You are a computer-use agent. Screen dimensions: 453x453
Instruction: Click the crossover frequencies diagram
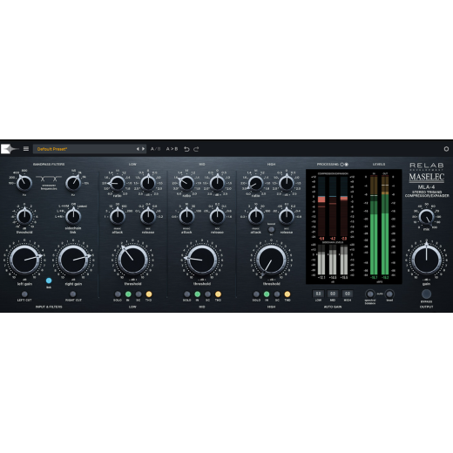(x=49, y=179)
